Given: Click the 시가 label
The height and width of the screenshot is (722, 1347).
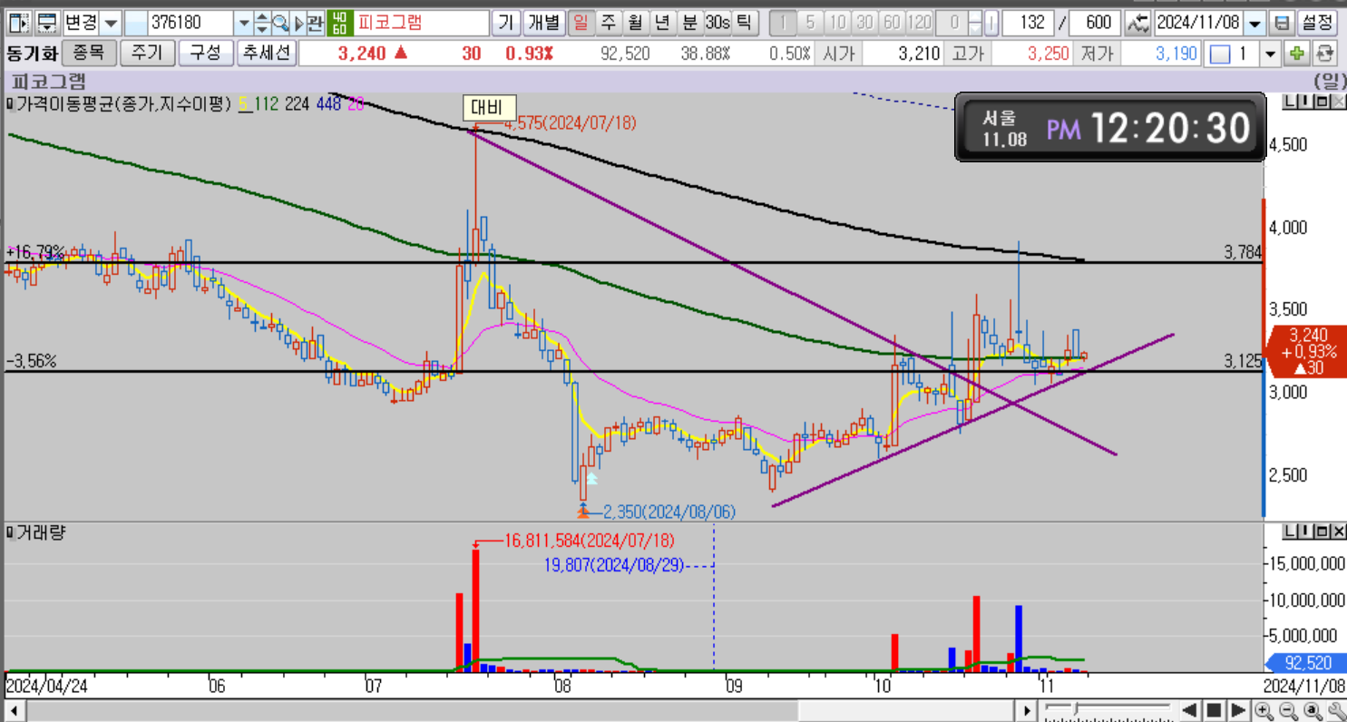Looking at the screenshot, I should (x=838, y=54).
